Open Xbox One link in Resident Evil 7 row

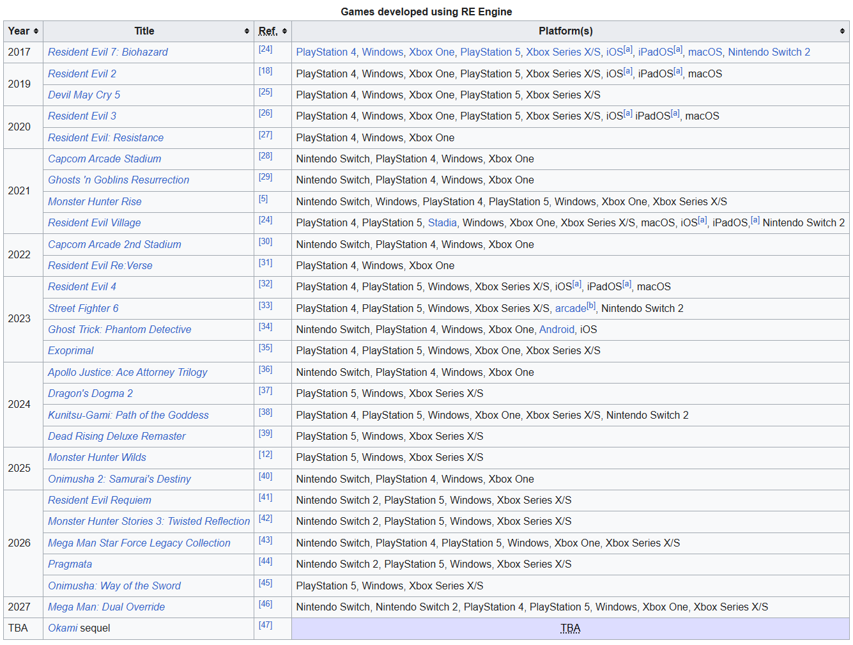[431, 52]
